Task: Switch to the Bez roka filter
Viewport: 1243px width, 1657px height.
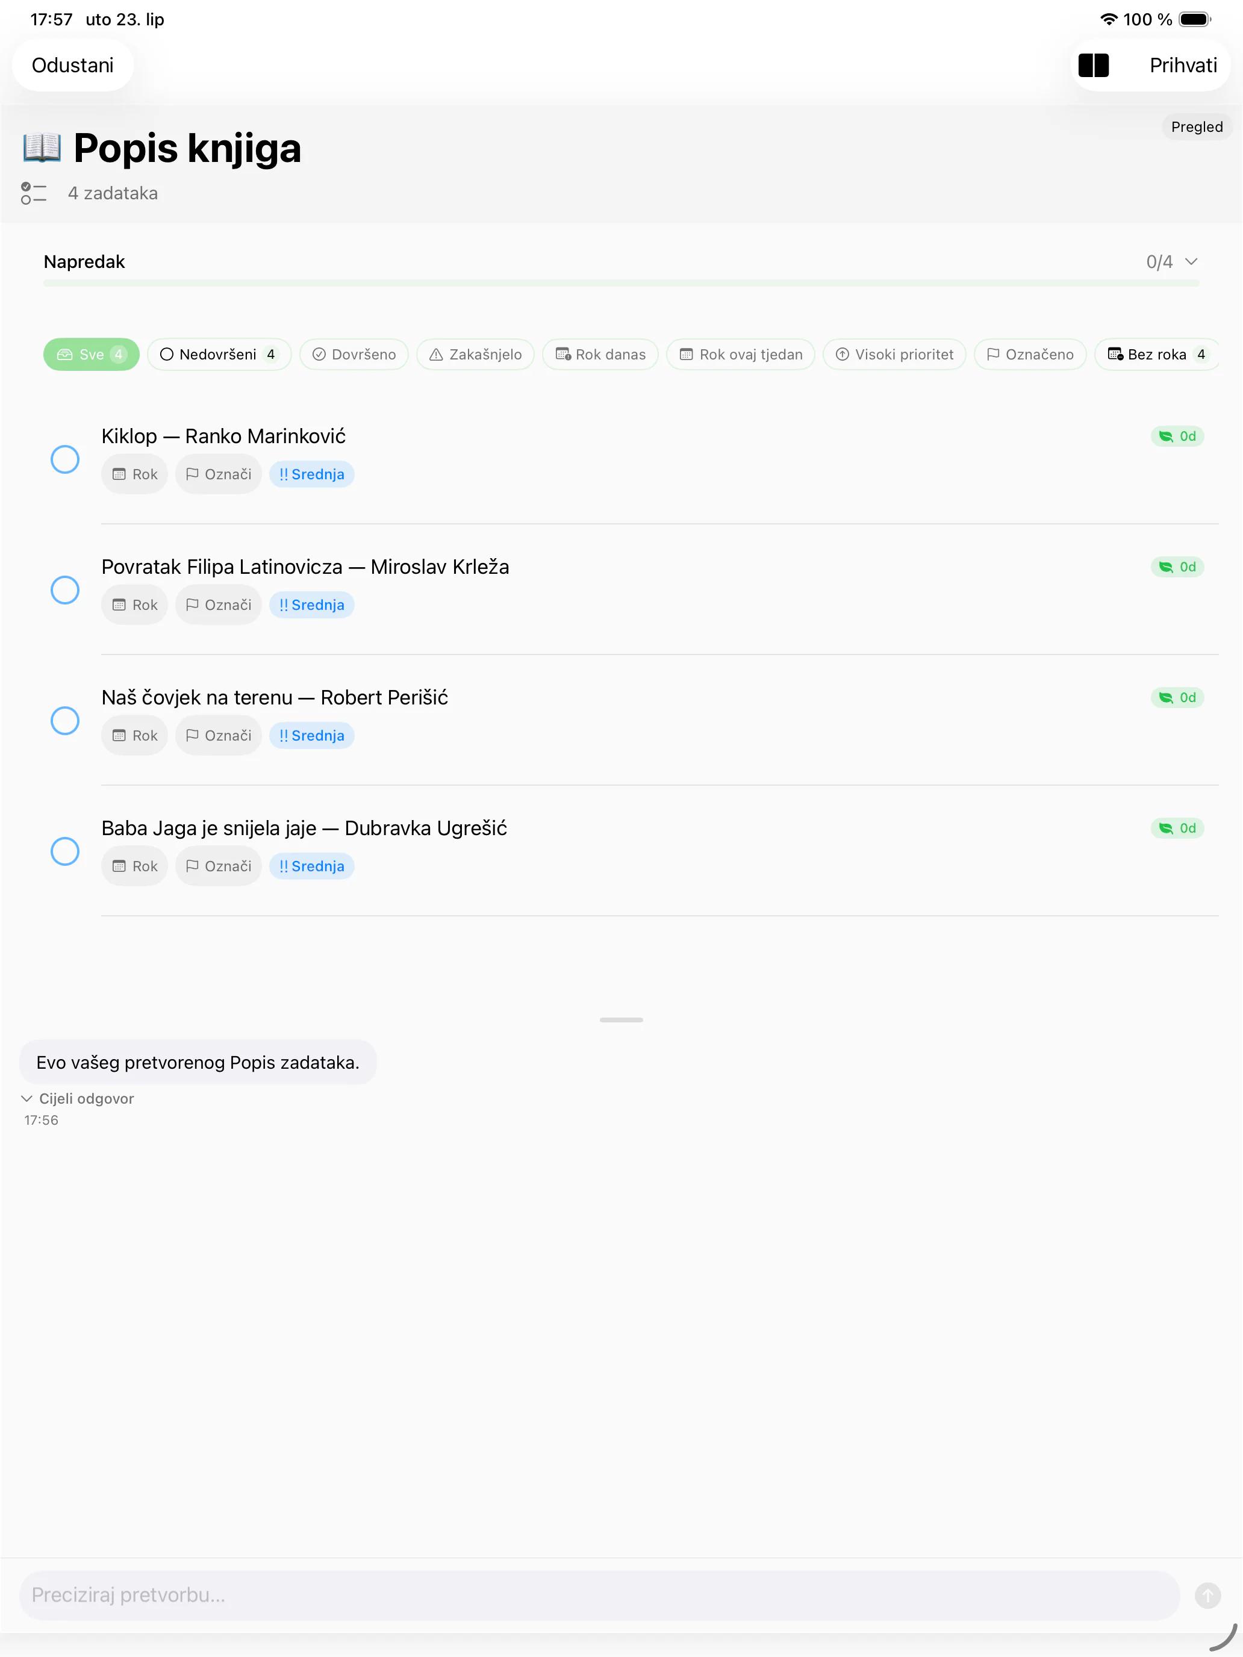Action: point(1156,354)
